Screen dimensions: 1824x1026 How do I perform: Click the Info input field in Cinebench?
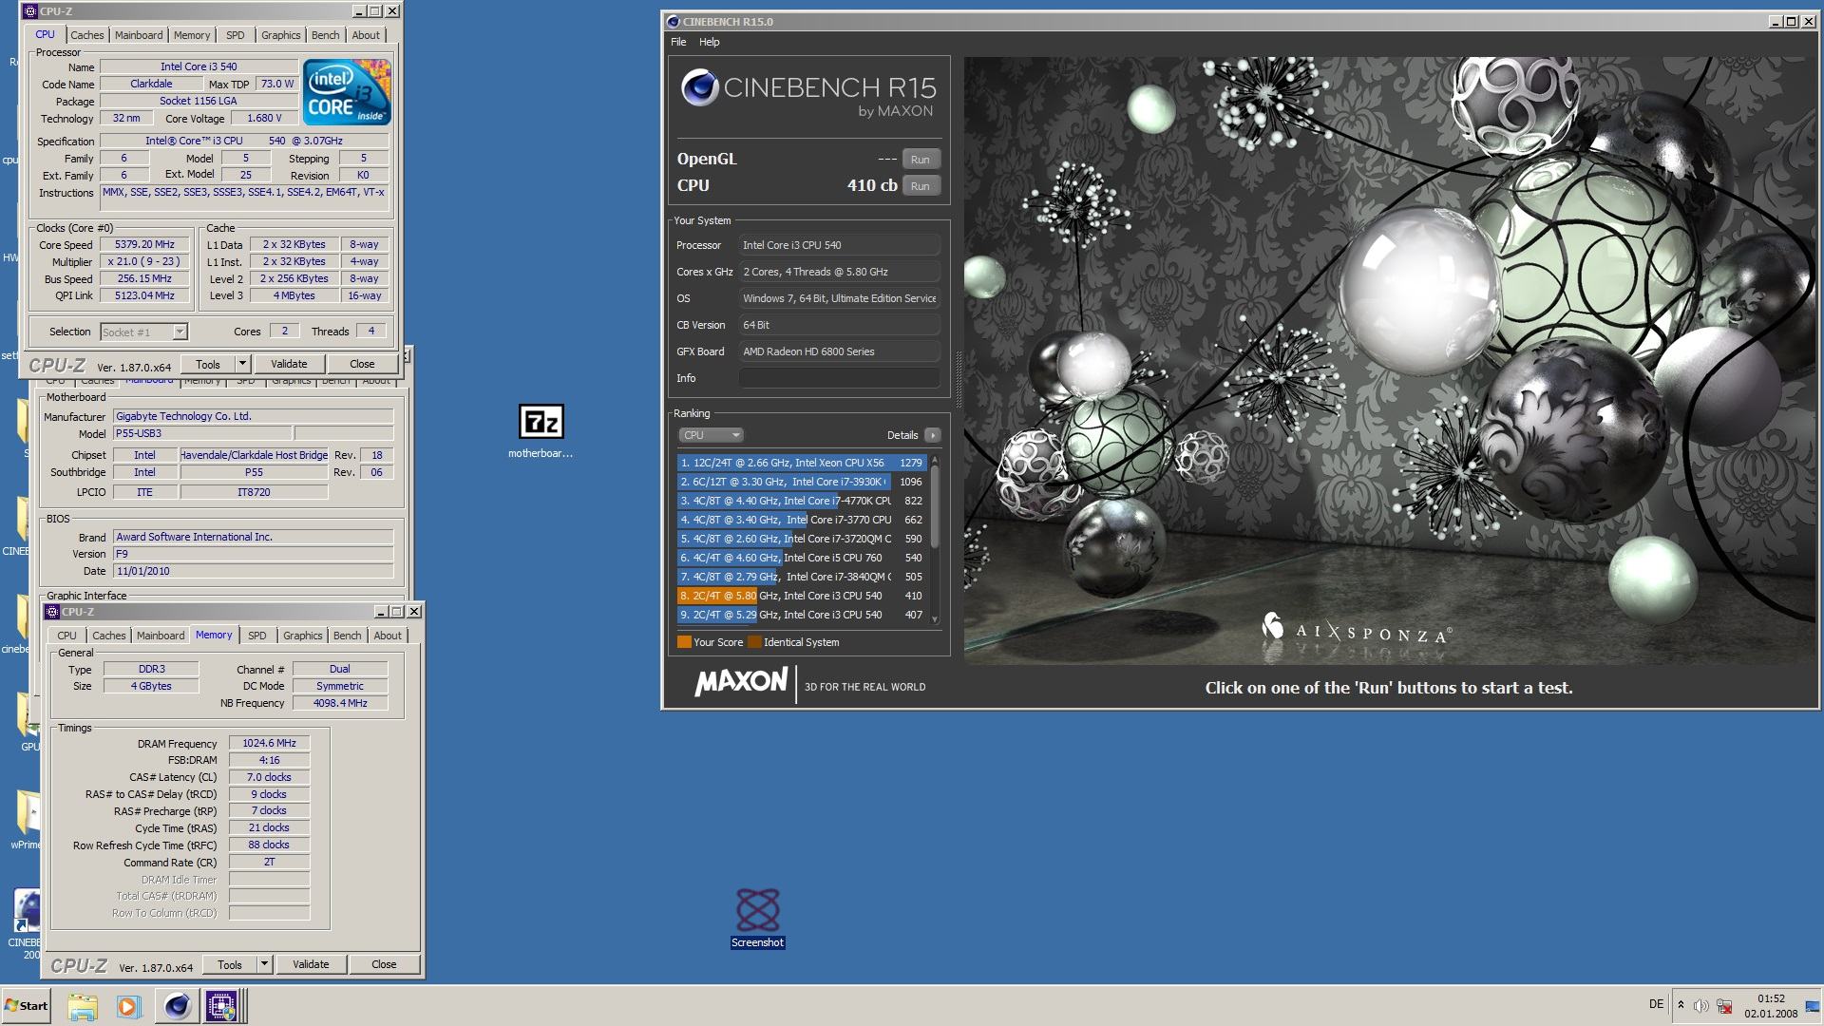click(x=839, y=378)
